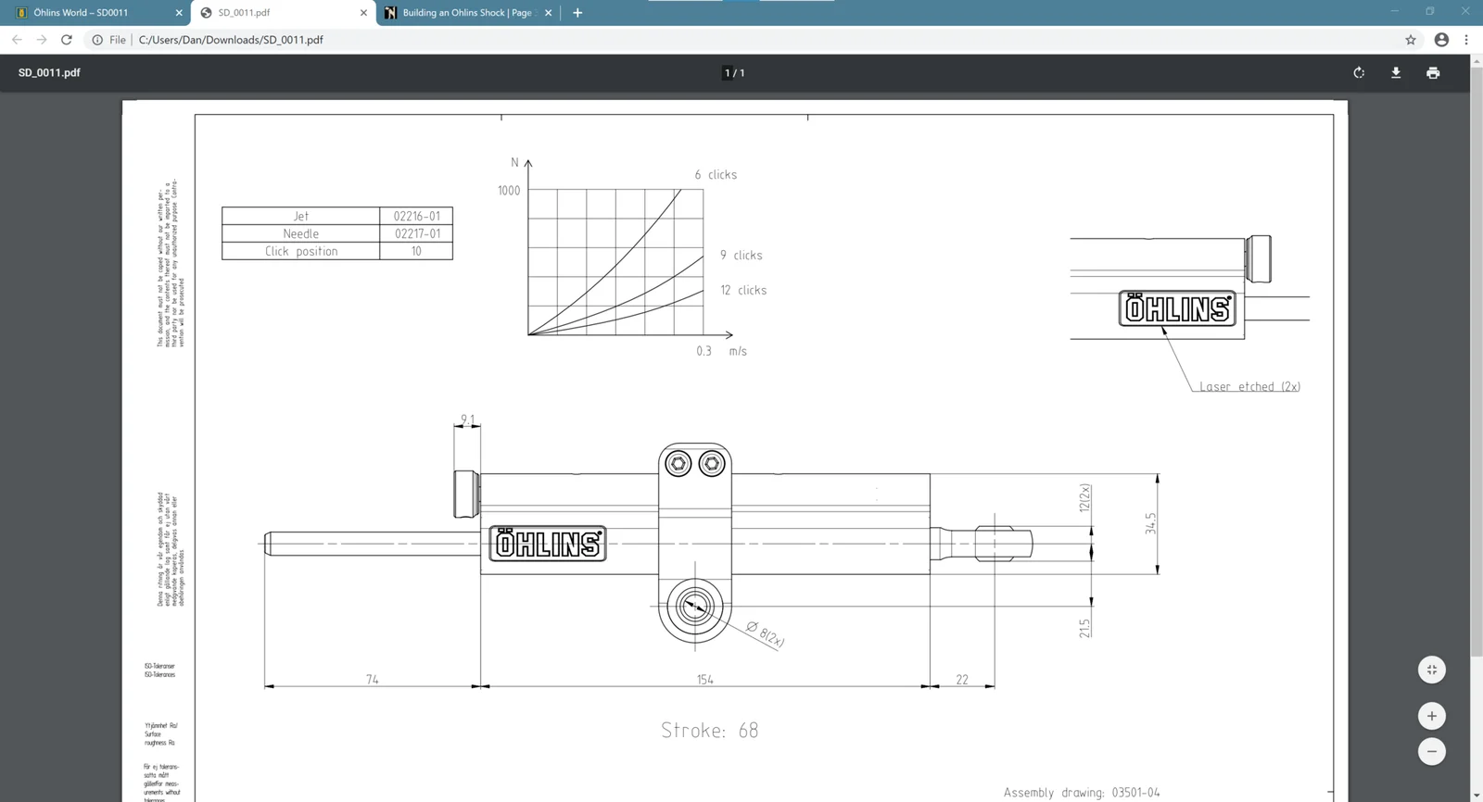
Task: Reload the current page
Action: pos(67,40)
